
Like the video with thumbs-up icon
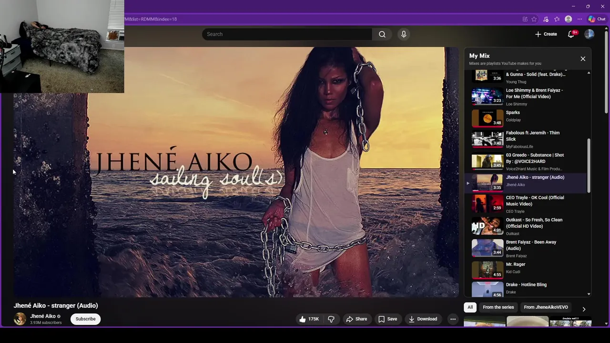pyautogui.click(x=309, y=319)
